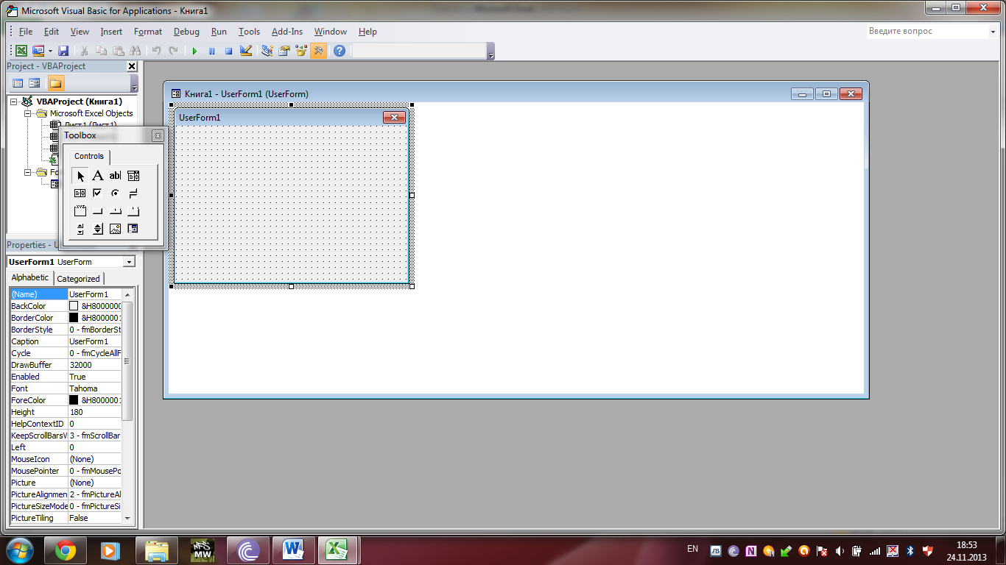Select the Enabled property row
The image size is (1006, 565).
pos(66,377)
